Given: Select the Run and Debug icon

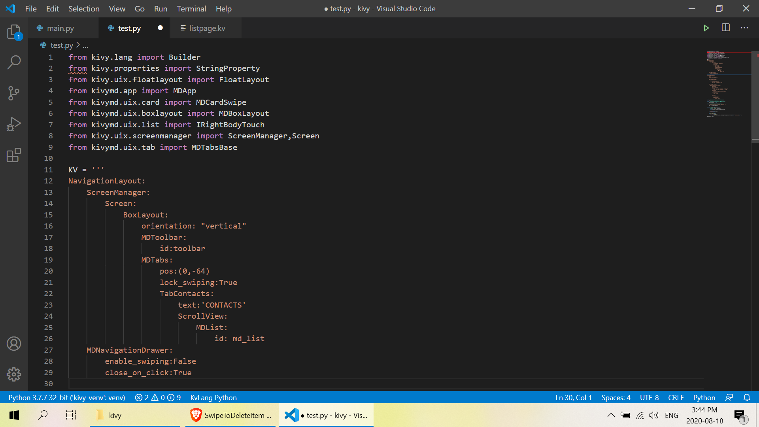Looking at the screenshot, I should pos(14,124).
